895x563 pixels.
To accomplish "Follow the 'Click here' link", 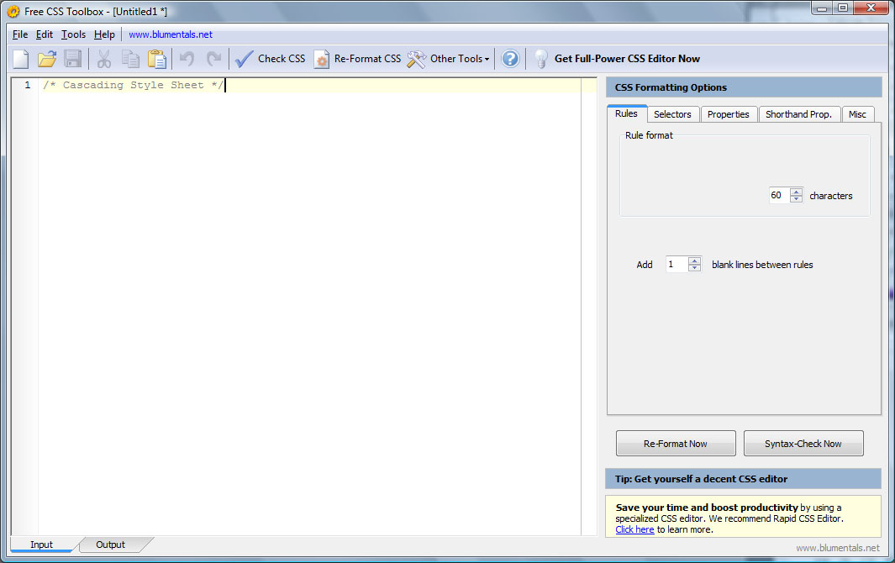I will pos(634,529).
